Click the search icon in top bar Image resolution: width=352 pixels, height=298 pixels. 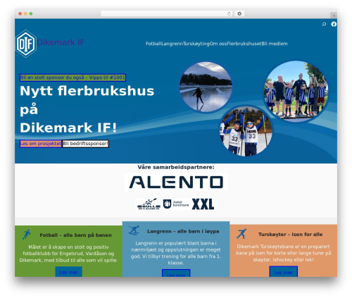[x=324, y=24]
